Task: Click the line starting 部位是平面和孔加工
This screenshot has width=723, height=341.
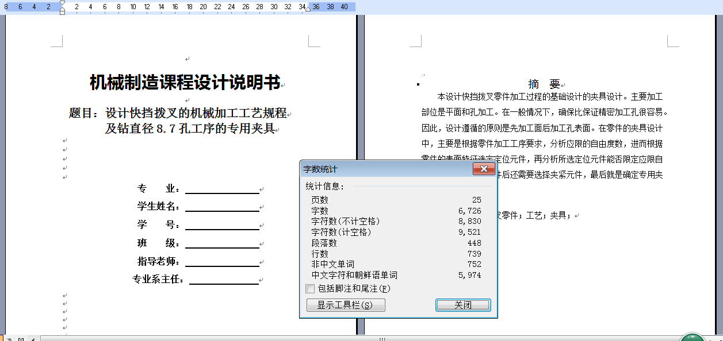Action: point(545,112)
